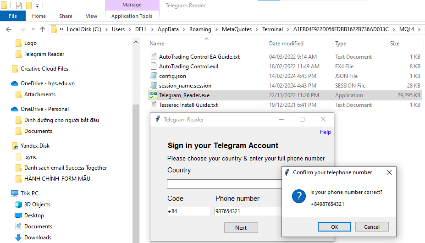
Task: Open Telegram Reader folder in navigation pane
Action: pos(44,54)
